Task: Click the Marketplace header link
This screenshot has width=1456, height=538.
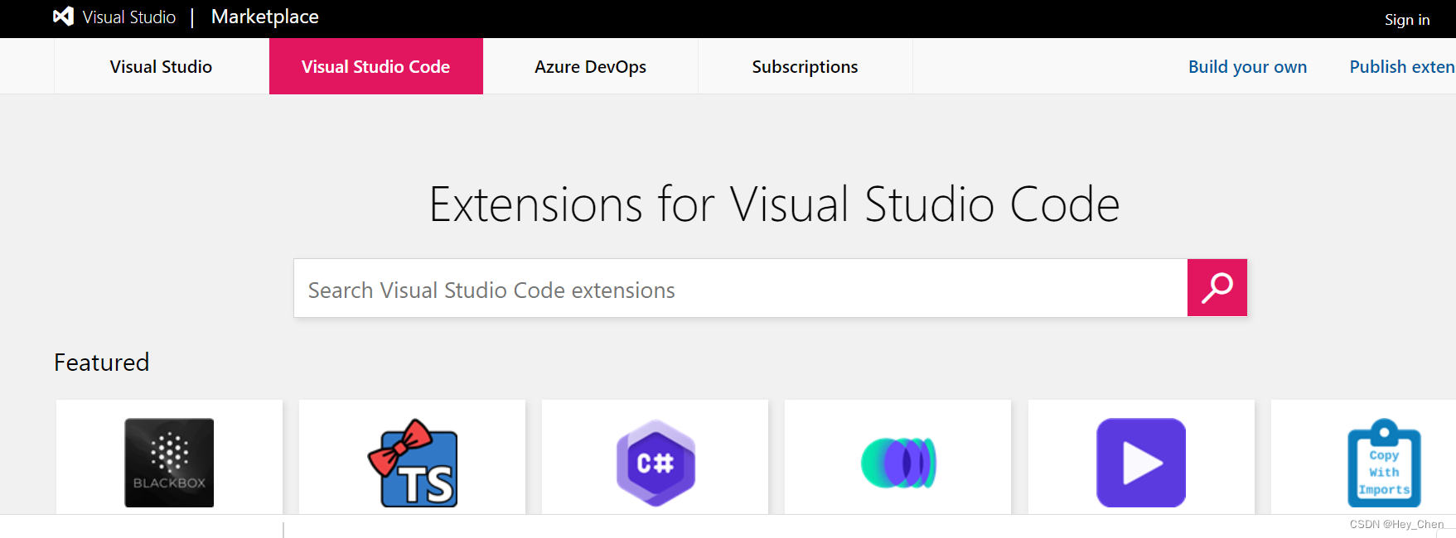Action: 265,17
